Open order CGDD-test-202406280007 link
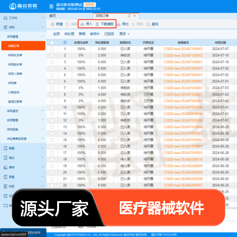 (183, 185)
